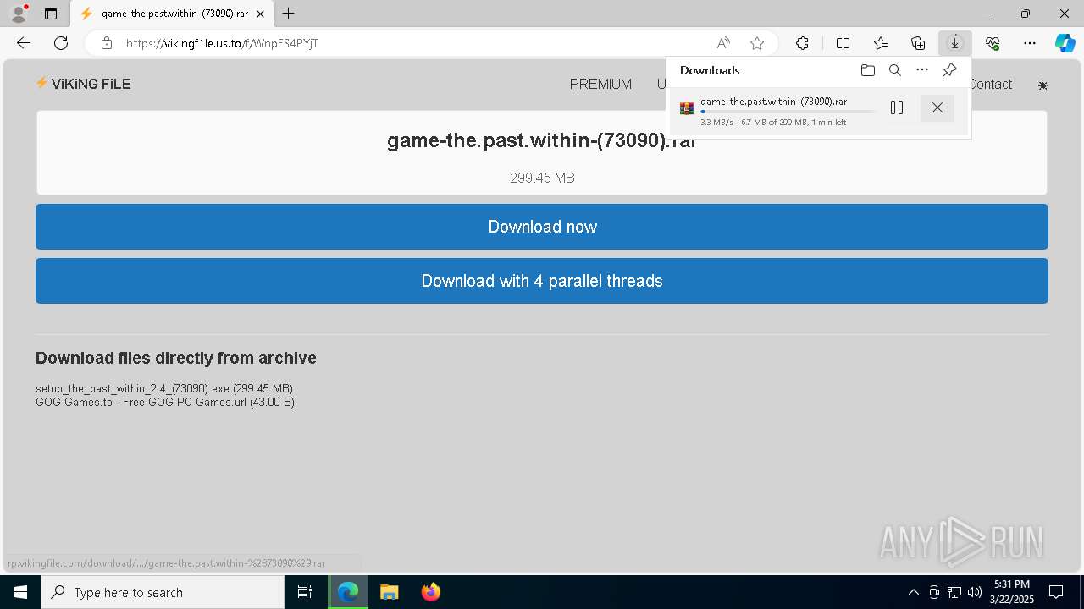Open Firefox taskbar icon
1084x609 pixels.
[430, 592]
